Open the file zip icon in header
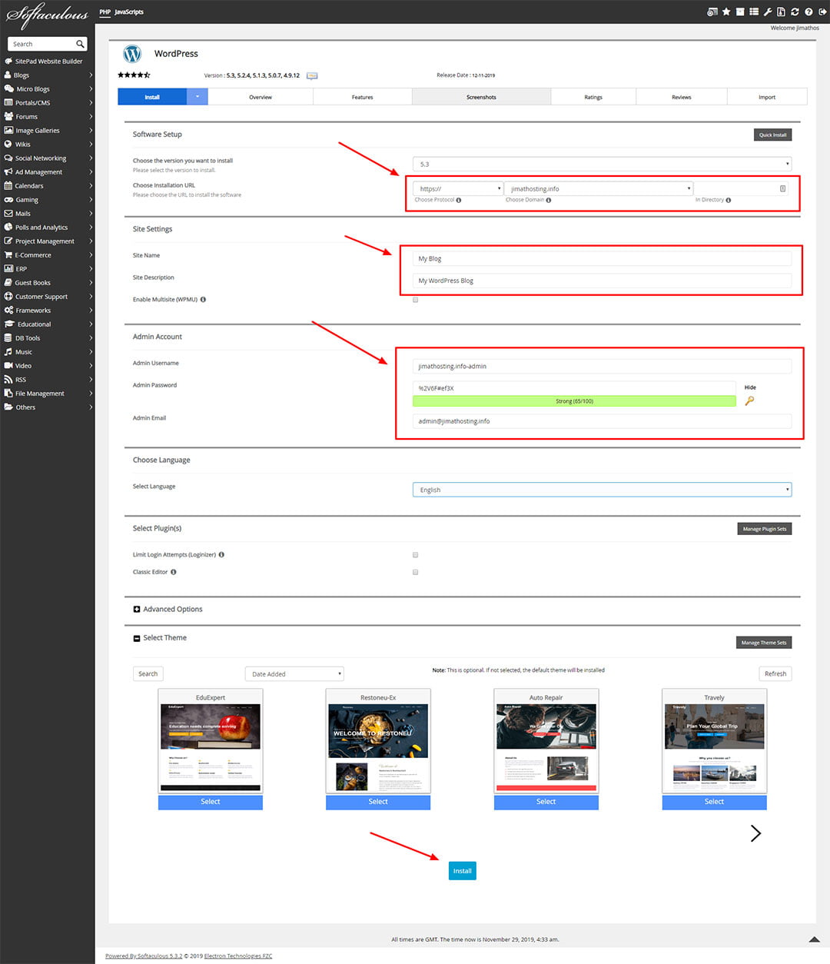 click(781, 12)
